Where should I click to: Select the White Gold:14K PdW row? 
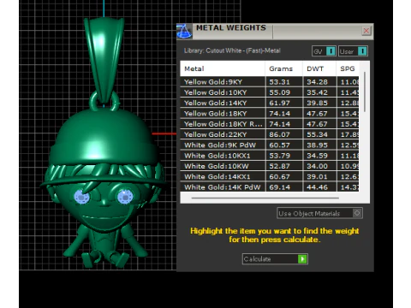tap(270, 187)
